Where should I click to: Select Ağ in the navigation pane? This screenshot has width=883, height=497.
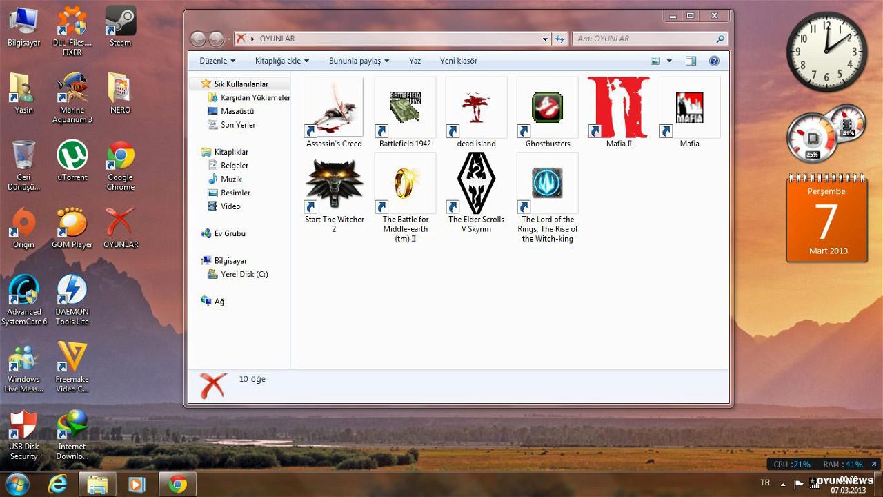[212, 301]
